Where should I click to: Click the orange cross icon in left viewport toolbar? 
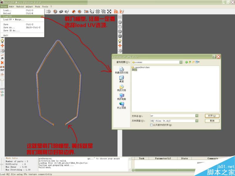tap(2, 46)
